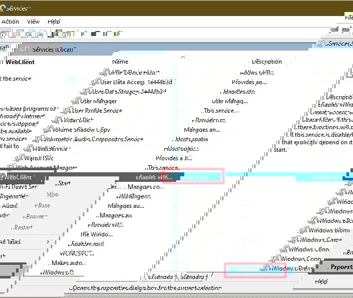Screen dimensions: 353x298
Task: Sort services by the Description column
Action: (x=267, y=62)
